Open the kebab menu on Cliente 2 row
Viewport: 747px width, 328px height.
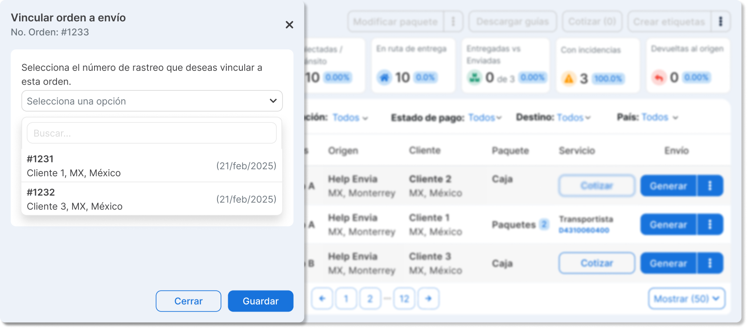point(710,186)
